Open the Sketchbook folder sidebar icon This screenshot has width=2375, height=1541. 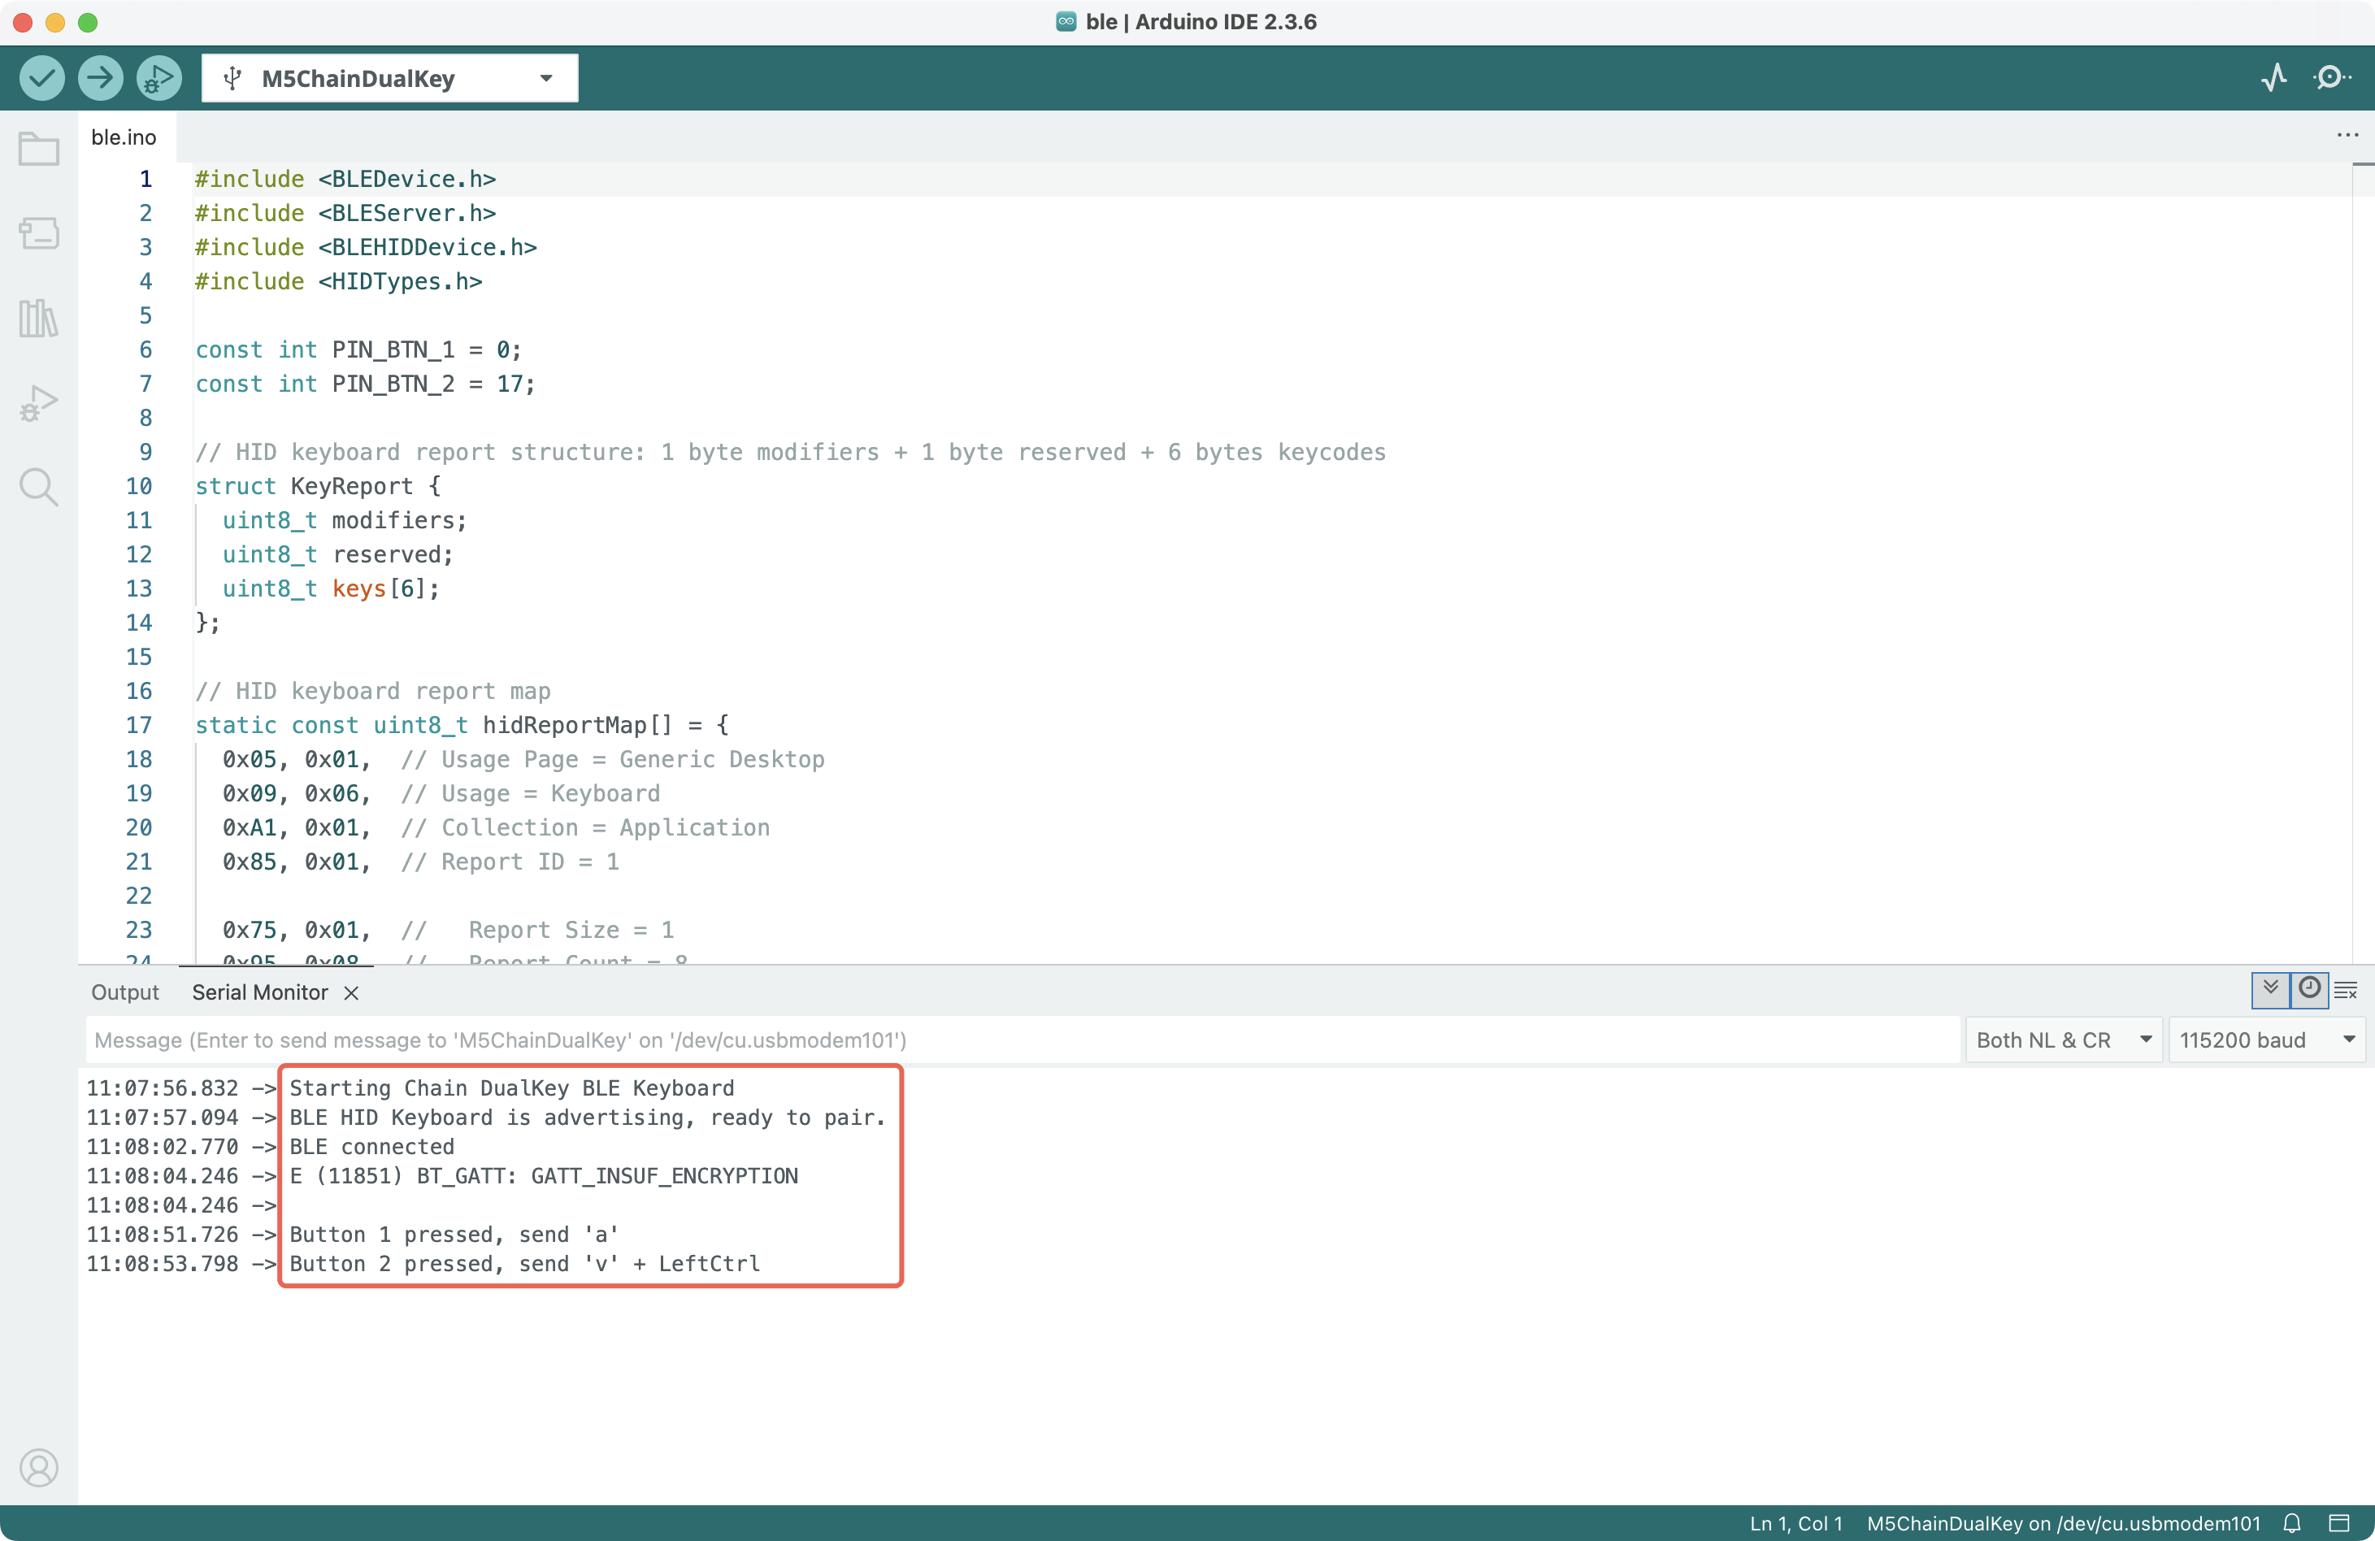(x=39, y=150)
